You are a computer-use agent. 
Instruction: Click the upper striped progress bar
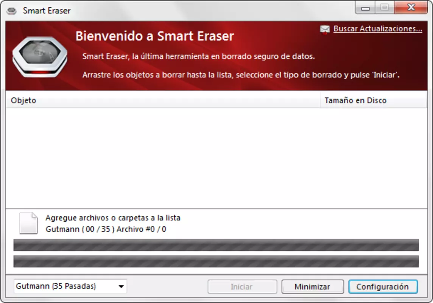(x=216, y=245)
